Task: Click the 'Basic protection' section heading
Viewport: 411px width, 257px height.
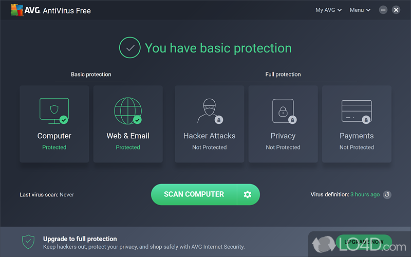Action: pos(91,75)
